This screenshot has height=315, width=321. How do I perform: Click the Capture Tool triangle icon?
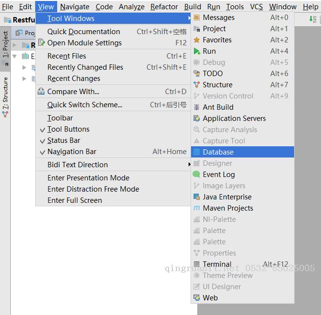click(196, 141)
